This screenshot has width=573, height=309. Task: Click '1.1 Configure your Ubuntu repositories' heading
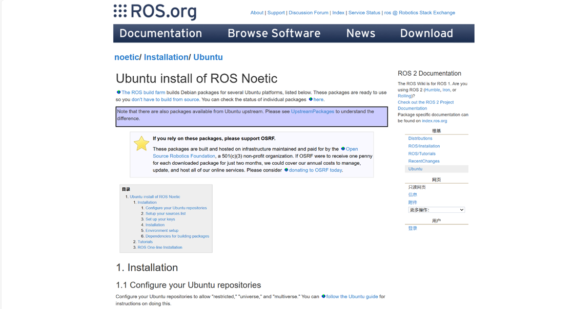coord(189,285)
